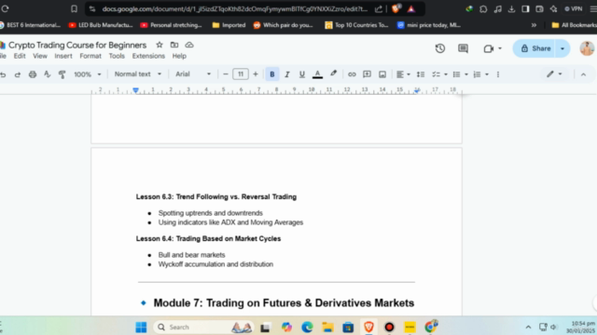
Task: Open the View menu
Action: 40,56
